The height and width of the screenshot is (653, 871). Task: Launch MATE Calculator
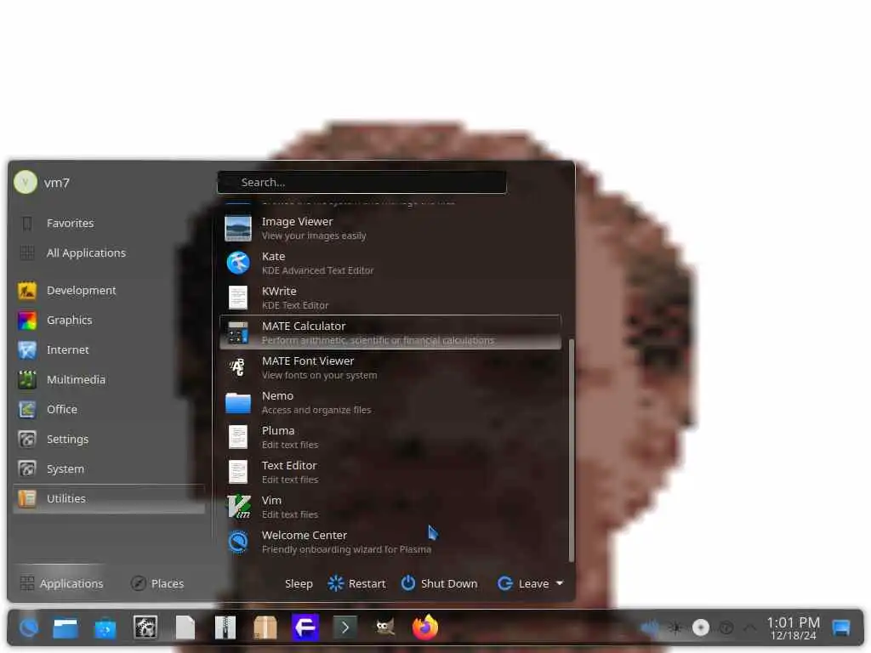click(x=390, y=332)
